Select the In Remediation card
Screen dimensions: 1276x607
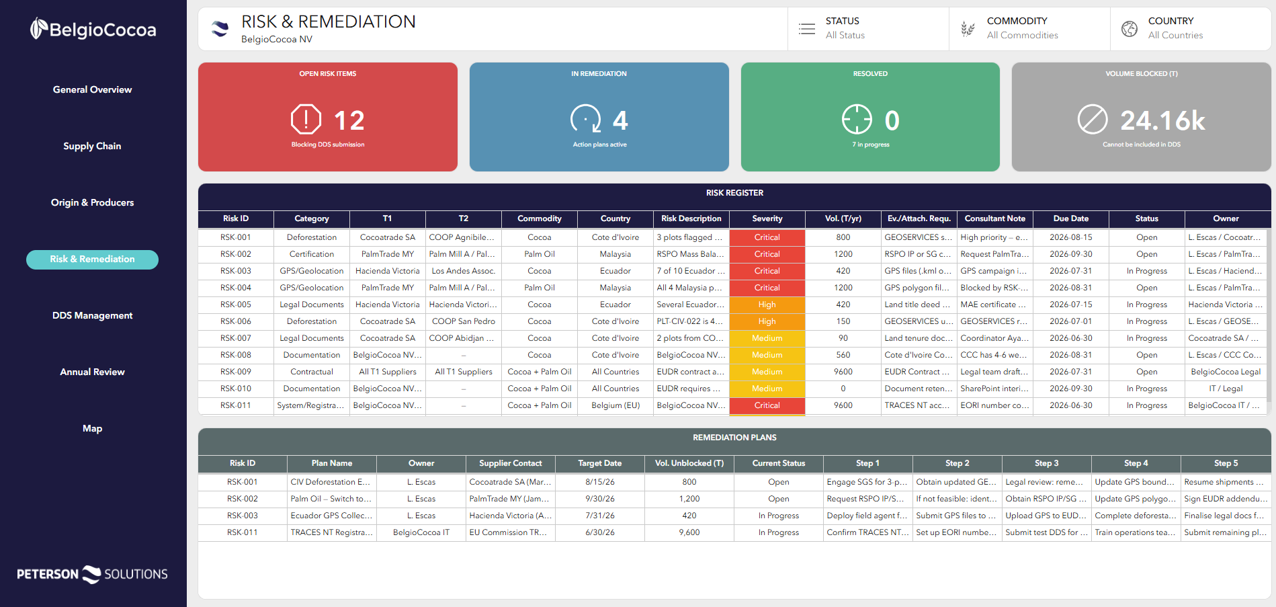tap(599, 117)
